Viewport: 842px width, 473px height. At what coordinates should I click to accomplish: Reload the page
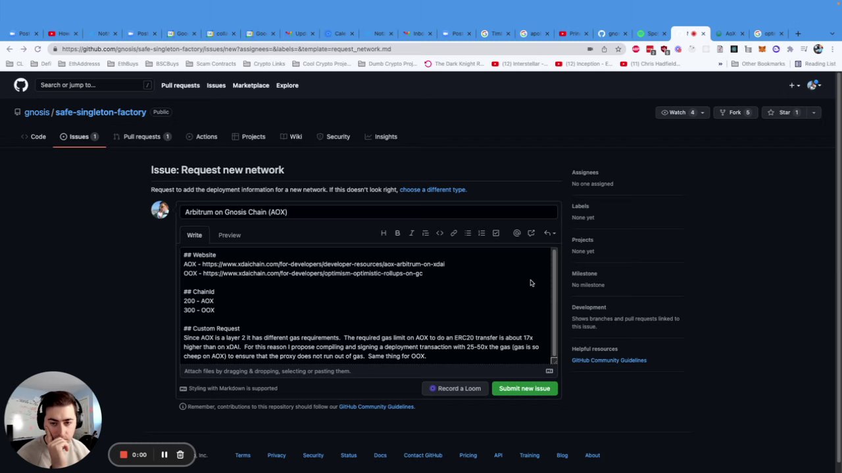click(37, 49)
